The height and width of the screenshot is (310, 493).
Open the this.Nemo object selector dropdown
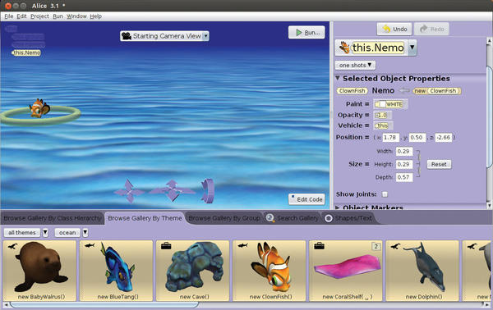click(412, 48)
